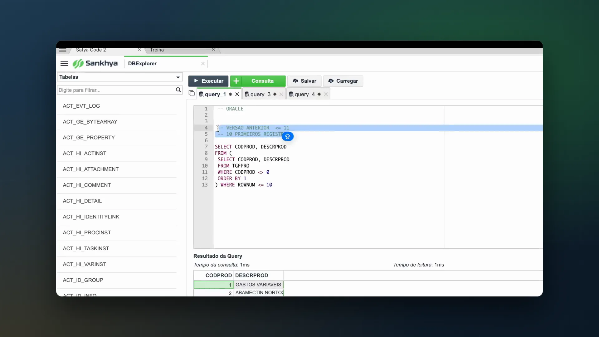The image size is (599, 337).
Task: Click the Carregar button
Action: coord(343,81)
